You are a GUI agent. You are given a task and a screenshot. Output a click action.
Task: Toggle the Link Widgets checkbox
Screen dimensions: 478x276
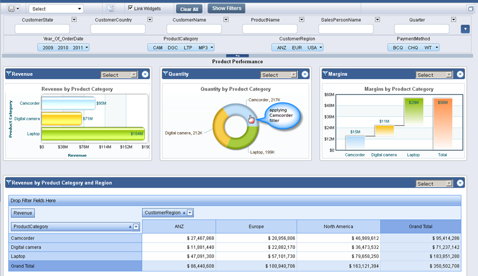tap(131, 8)
